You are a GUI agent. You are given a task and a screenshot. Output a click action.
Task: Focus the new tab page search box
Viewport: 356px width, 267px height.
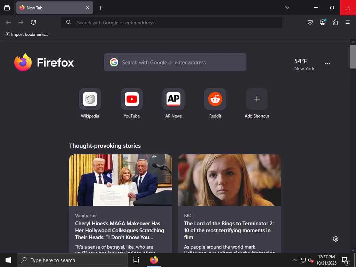(175, 62)
